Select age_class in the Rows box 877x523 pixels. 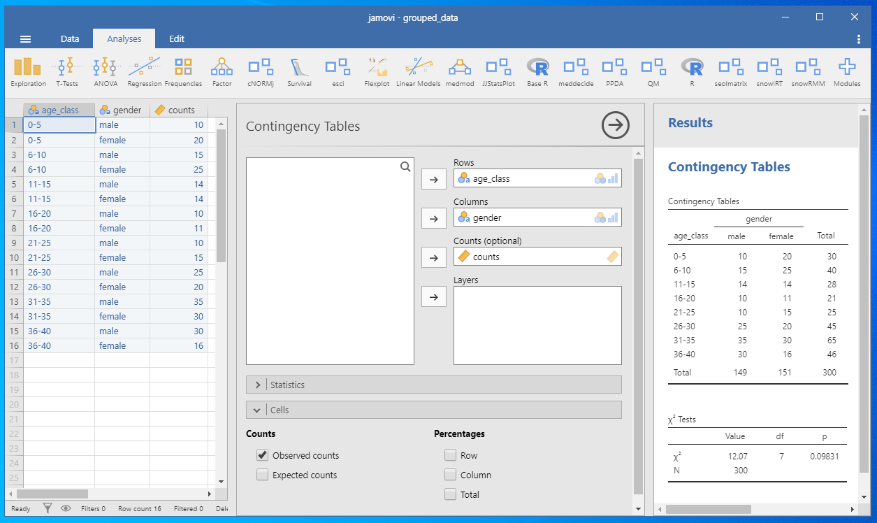coord(537,178)
